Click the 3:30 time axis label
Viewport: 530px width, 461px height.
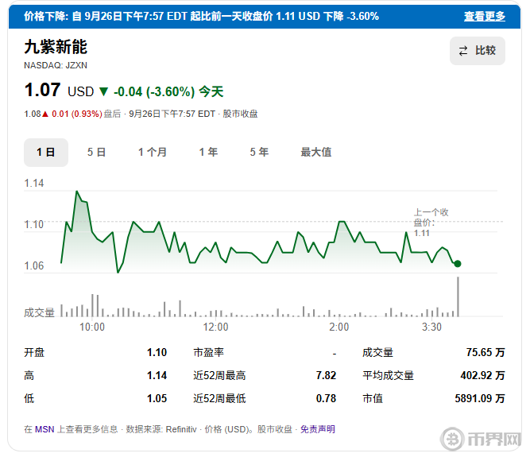pos(431,327)
